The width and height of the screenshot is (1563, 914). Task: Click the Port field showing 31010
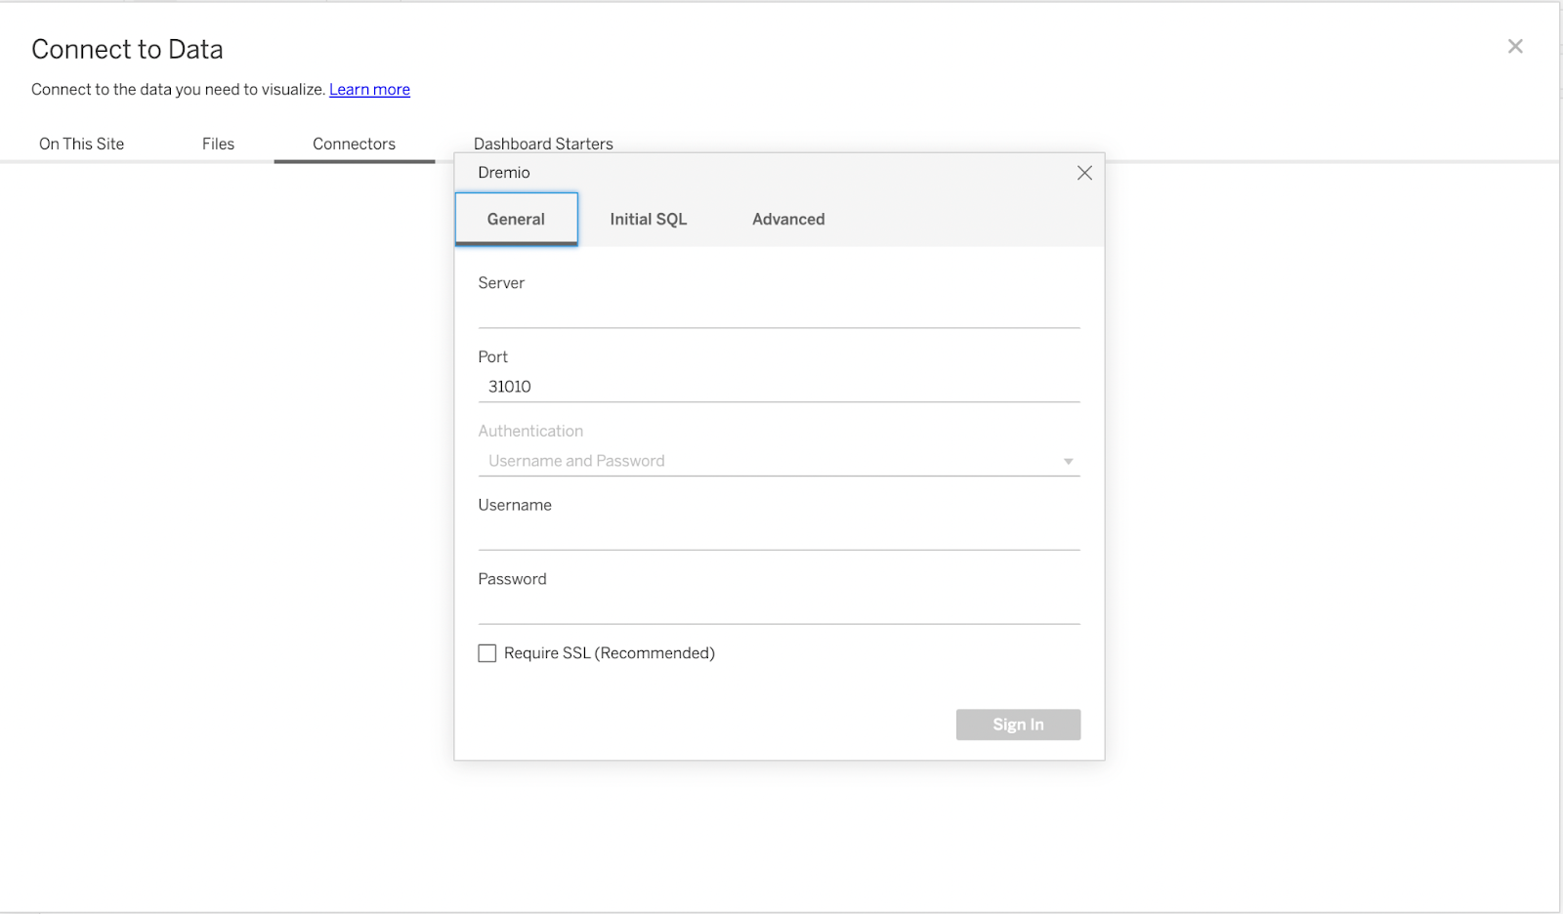pyautogui.click(x=779, y=387)
